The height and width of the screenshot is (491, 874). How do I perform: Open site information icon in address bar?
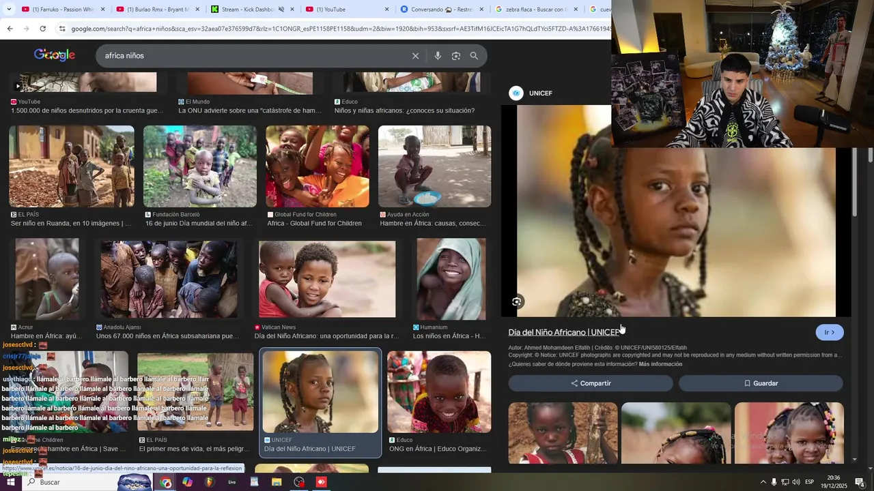(62, 29)
